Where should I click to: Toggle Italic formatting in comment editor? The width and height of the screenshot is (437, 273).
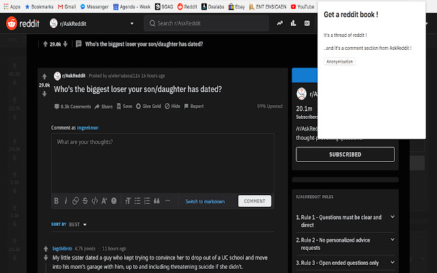(x=66, y=201)
